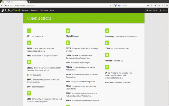
Task: Open Juconomy Rechtsanwälte link
Action: tap(121, 36)
